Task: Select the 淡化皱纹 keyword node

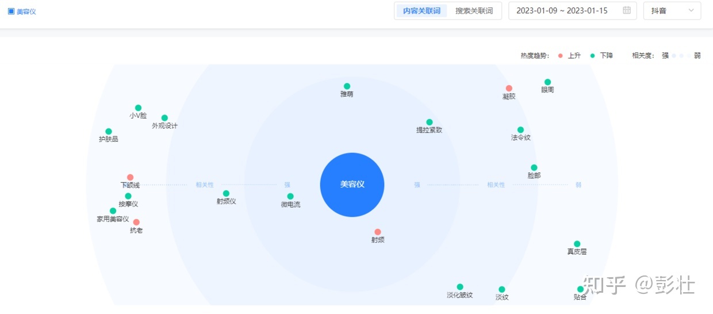Action: [460, 287]
